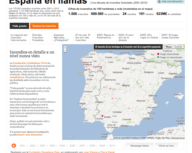Click the large red fire bubble near Sevilla
The image size is (192, 153).
(102, 116)
